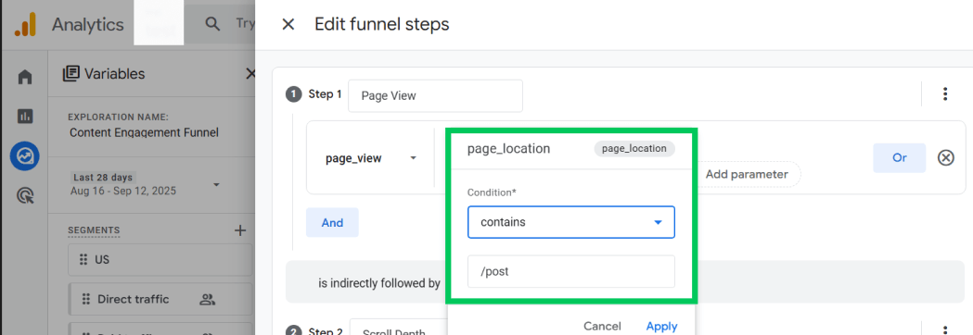Select the Explore icon in sidebar
973x335 pixels.
[25, 156]
